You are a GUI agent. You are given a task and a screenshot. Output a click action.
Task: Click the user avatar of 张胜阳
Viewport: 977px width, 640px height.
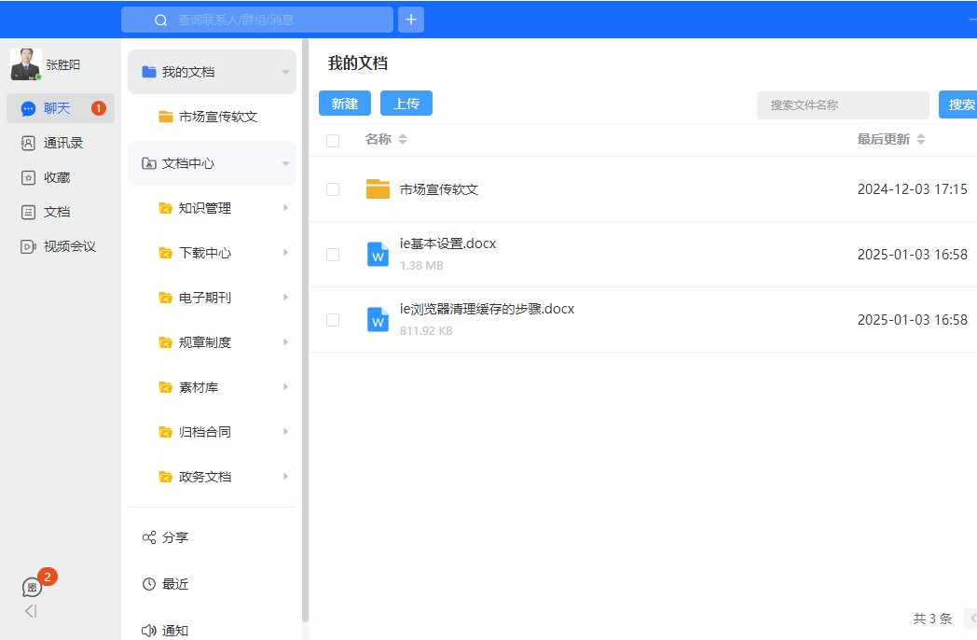[25, 64]
